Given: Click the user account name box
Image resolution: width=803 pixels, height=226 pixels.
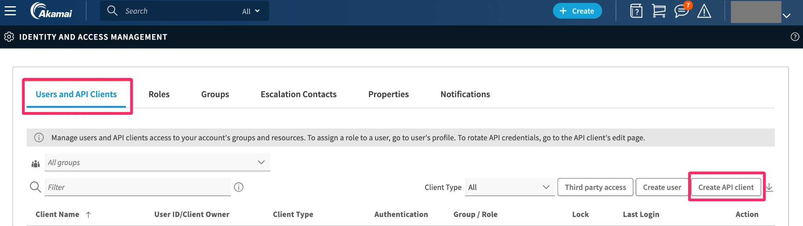Looking at the screenshot, I should [756, 12].
